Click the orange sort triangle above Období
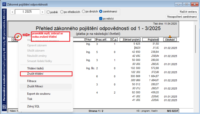 click(170, 36)
